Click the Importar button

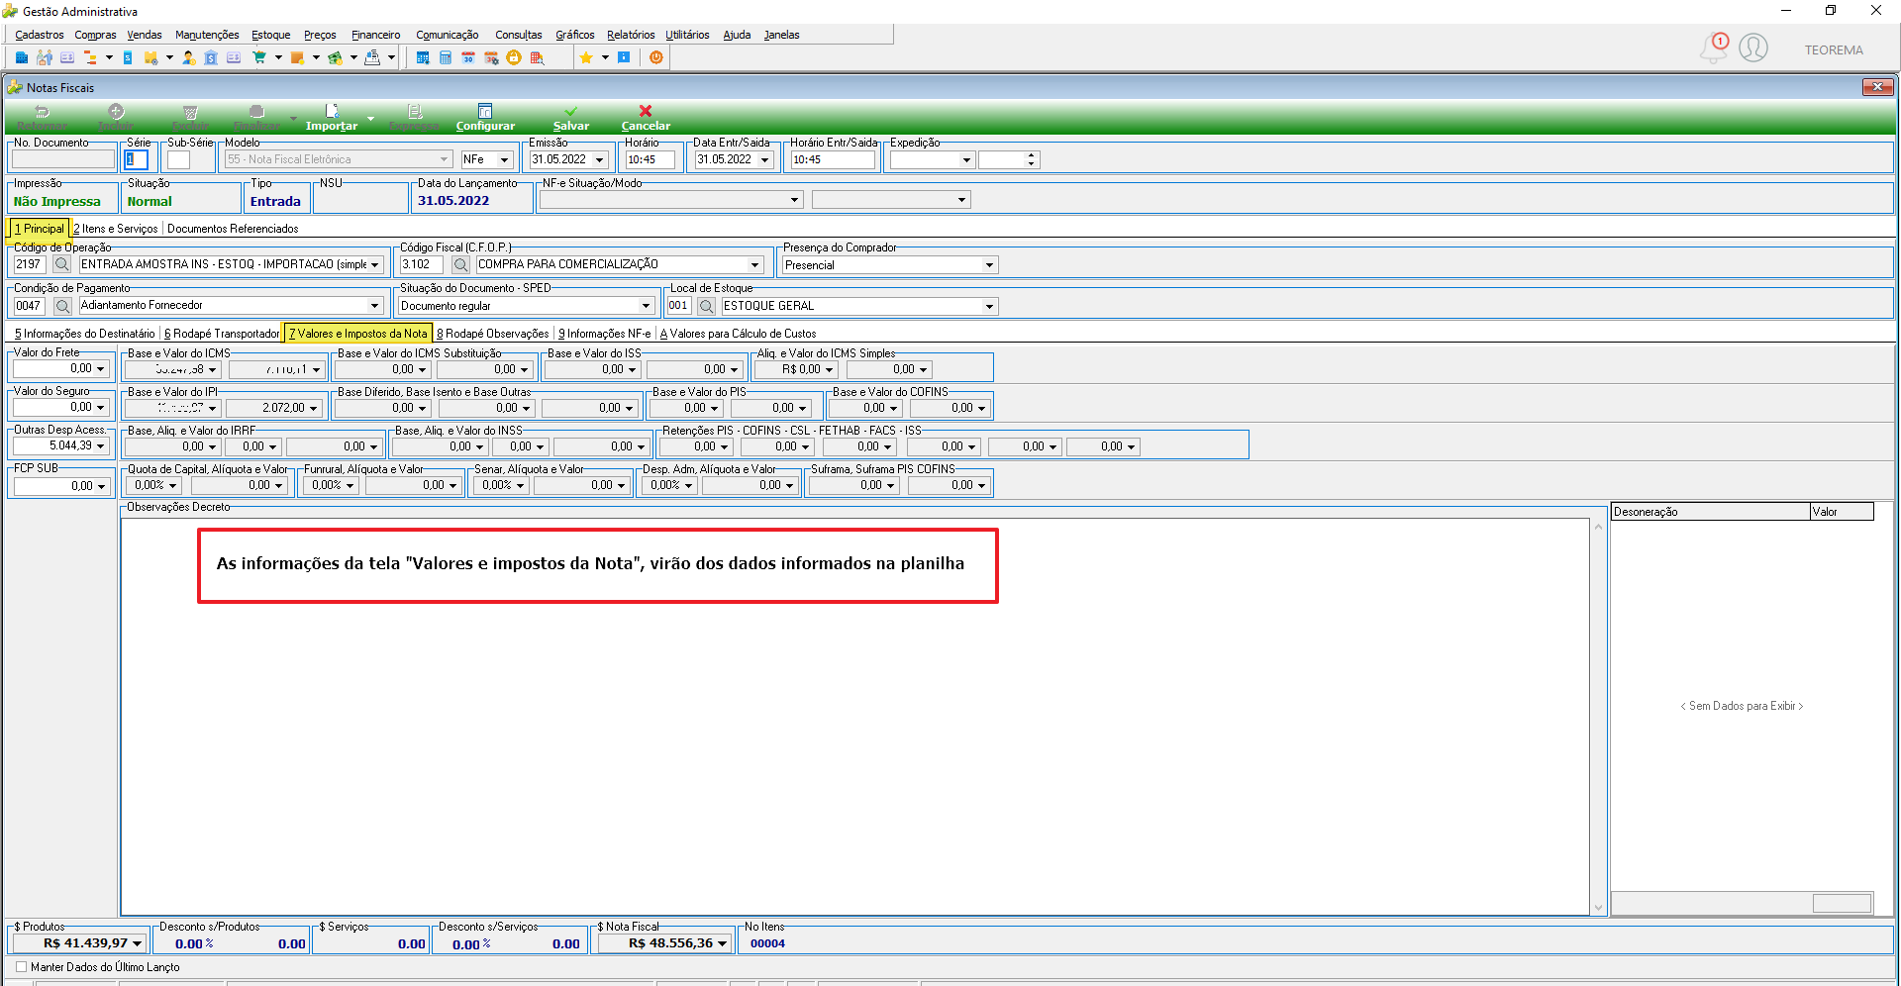(x=332, y=118)
